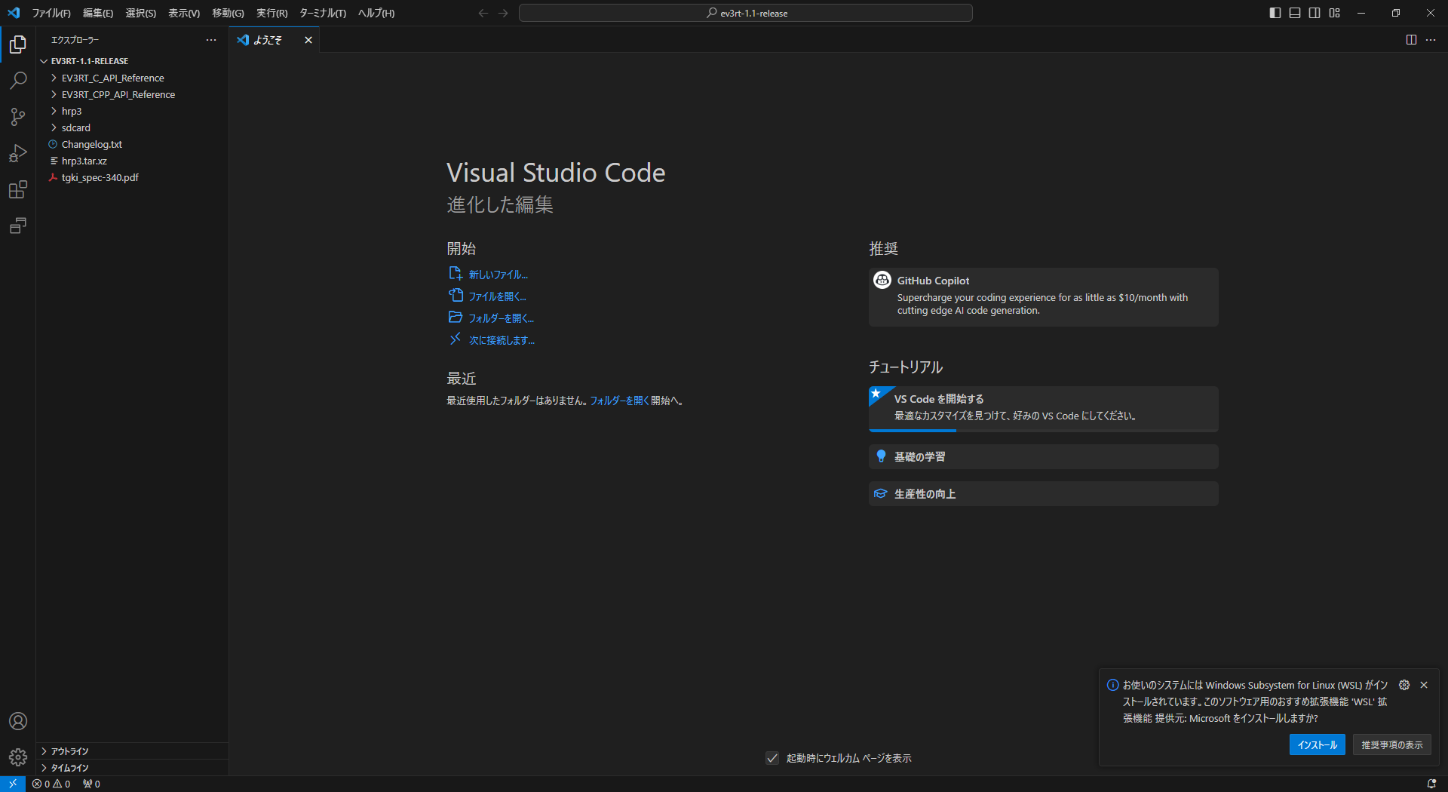Open the ターミナル menu
Image resolution: width=1448 pixels, height=792 pixels.
(322, 13)
